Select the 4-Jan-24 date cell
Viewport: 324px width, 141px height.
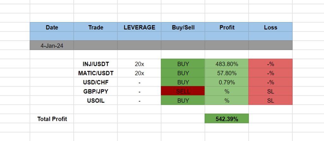[52, 46]
